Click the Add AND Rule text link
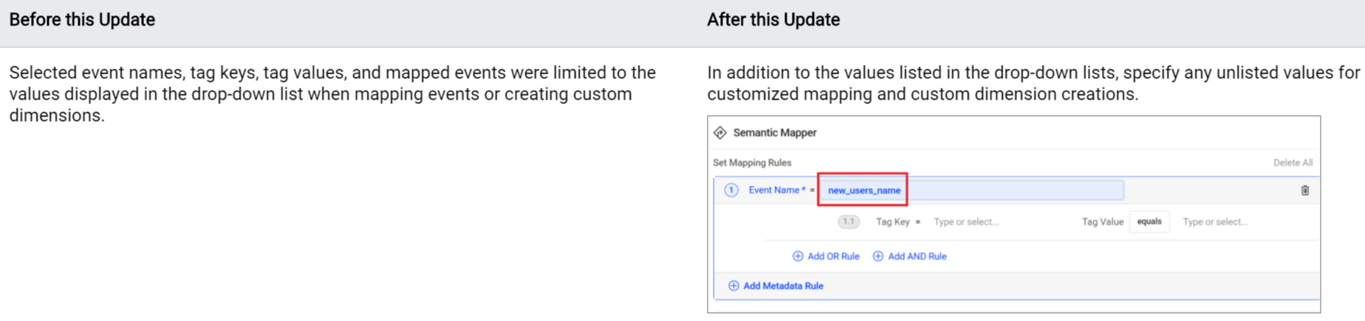The height and width of the screenshot is (321, 1365). [x=917, y=256]
